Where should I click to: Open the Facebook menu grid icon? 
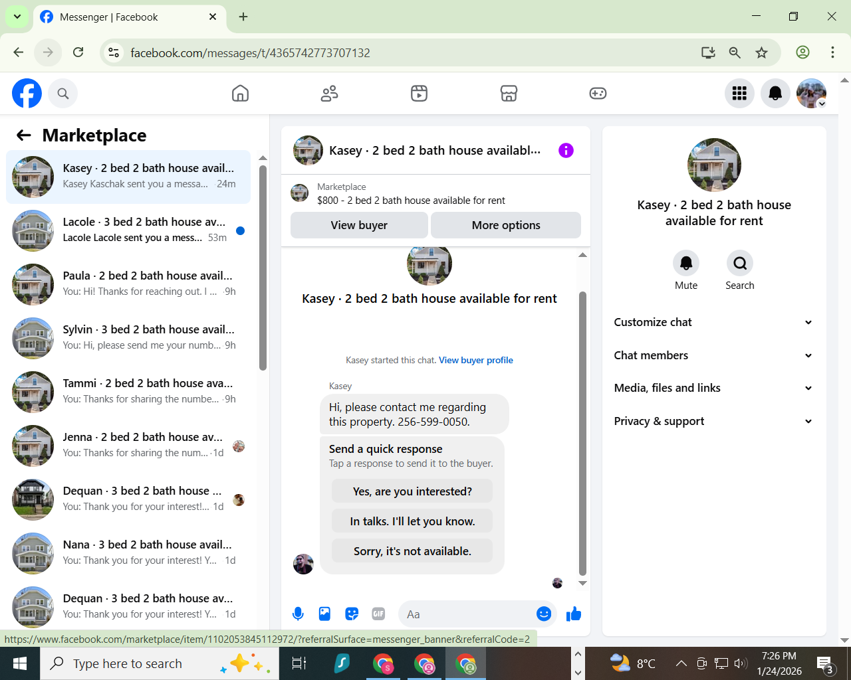click(739, 94)
